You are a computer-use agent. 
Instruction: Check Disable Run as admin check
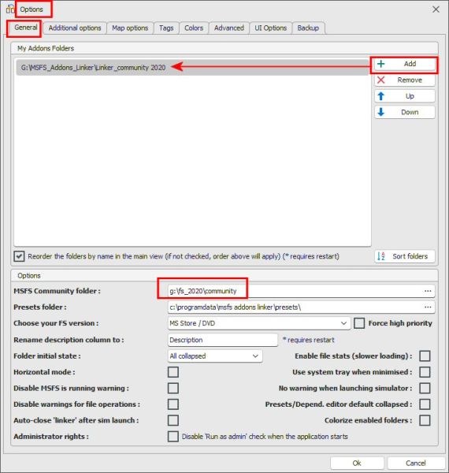(x=173, y=436)
